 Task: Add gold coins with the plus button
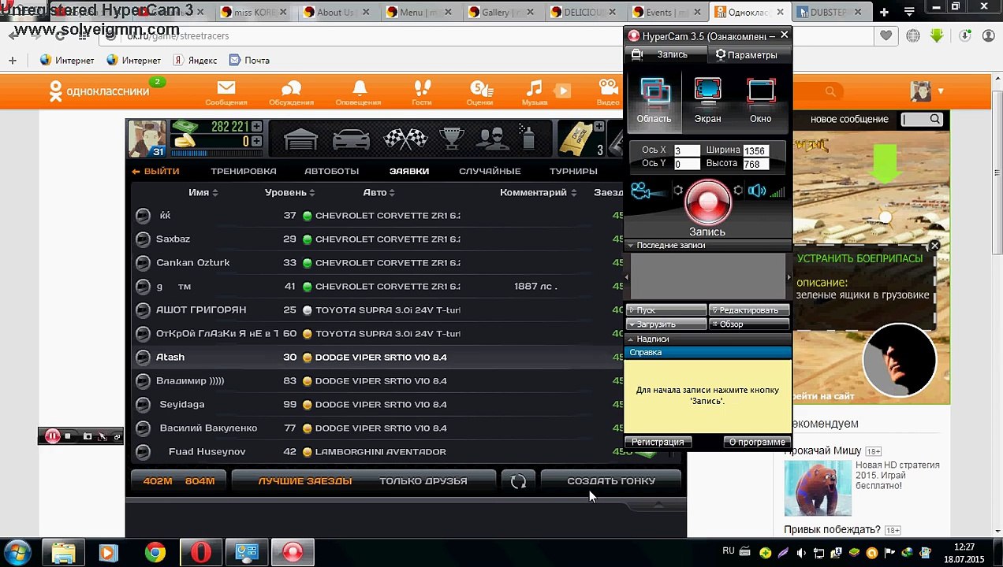[256, 141]
